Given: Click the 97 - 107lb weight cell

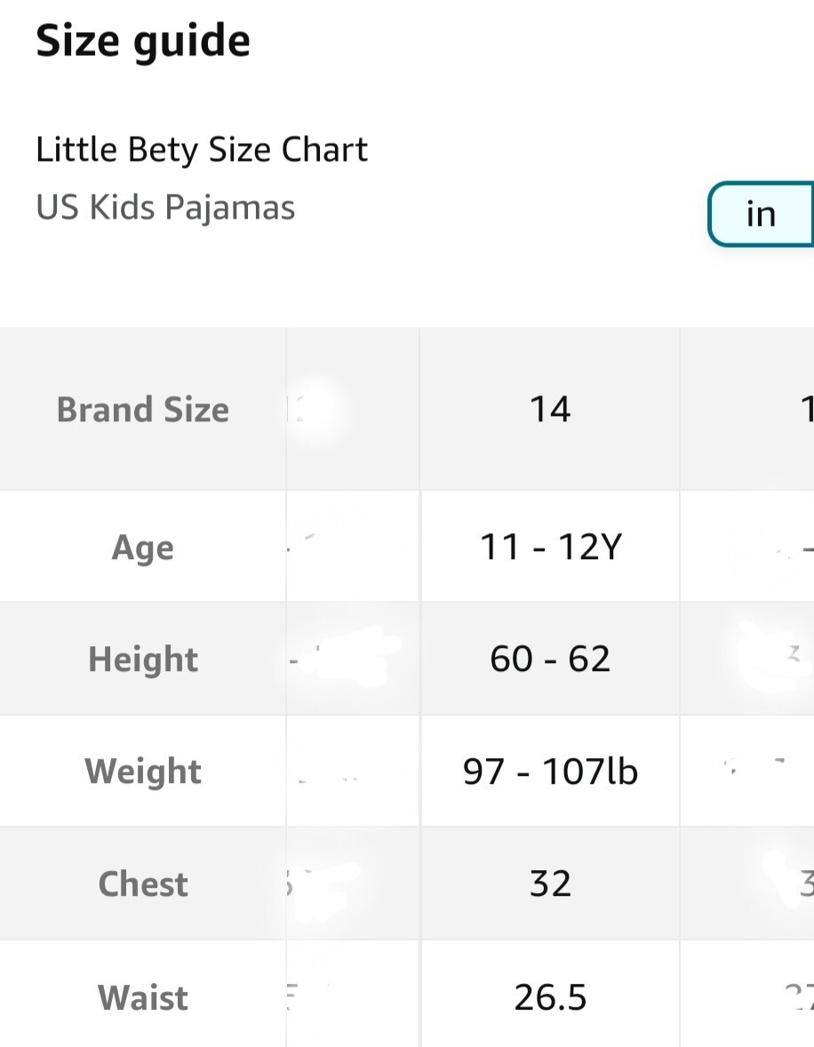Looking at the screenshot, I should [550, 771].
